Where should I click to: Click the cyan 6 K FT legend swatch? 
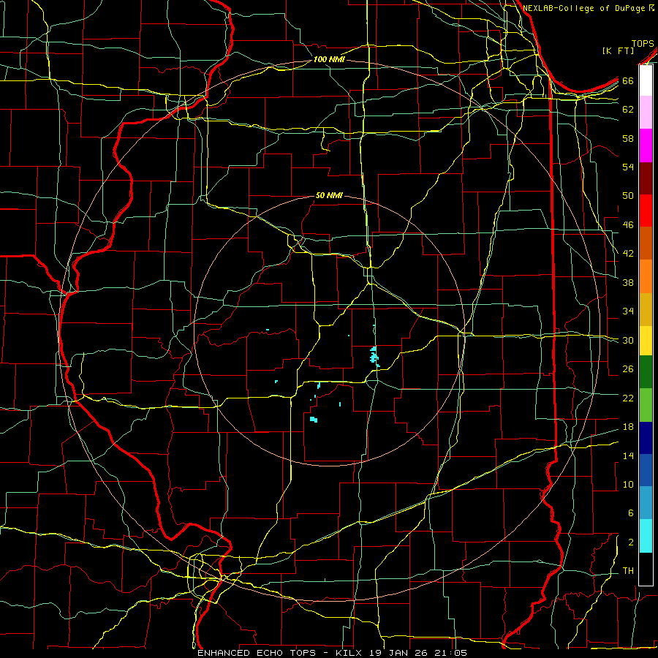[x=646, y=536]
